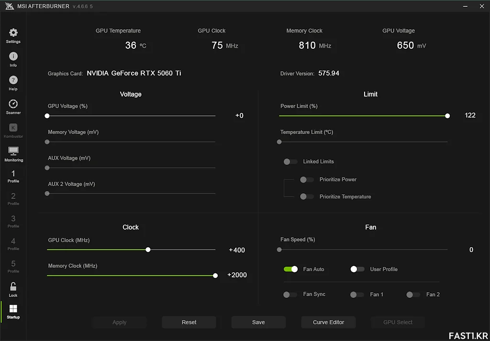
Task: Open the Curve Editor
Action: click(328, 322)
